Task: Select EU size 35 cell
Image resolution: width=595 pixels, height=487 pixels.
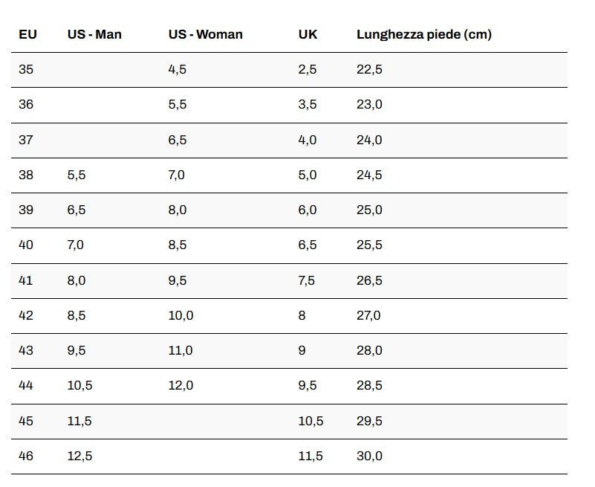Action: (26, 69)
